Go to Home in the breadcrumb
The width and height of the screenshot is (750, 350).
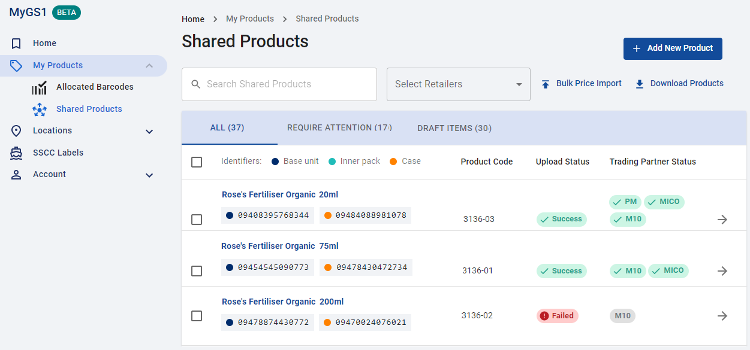point(193,19)
